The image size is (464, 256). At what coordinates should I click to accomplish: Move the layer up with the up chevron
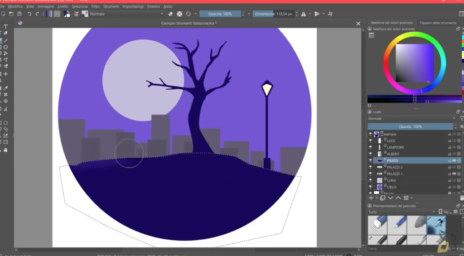point(398,198)
